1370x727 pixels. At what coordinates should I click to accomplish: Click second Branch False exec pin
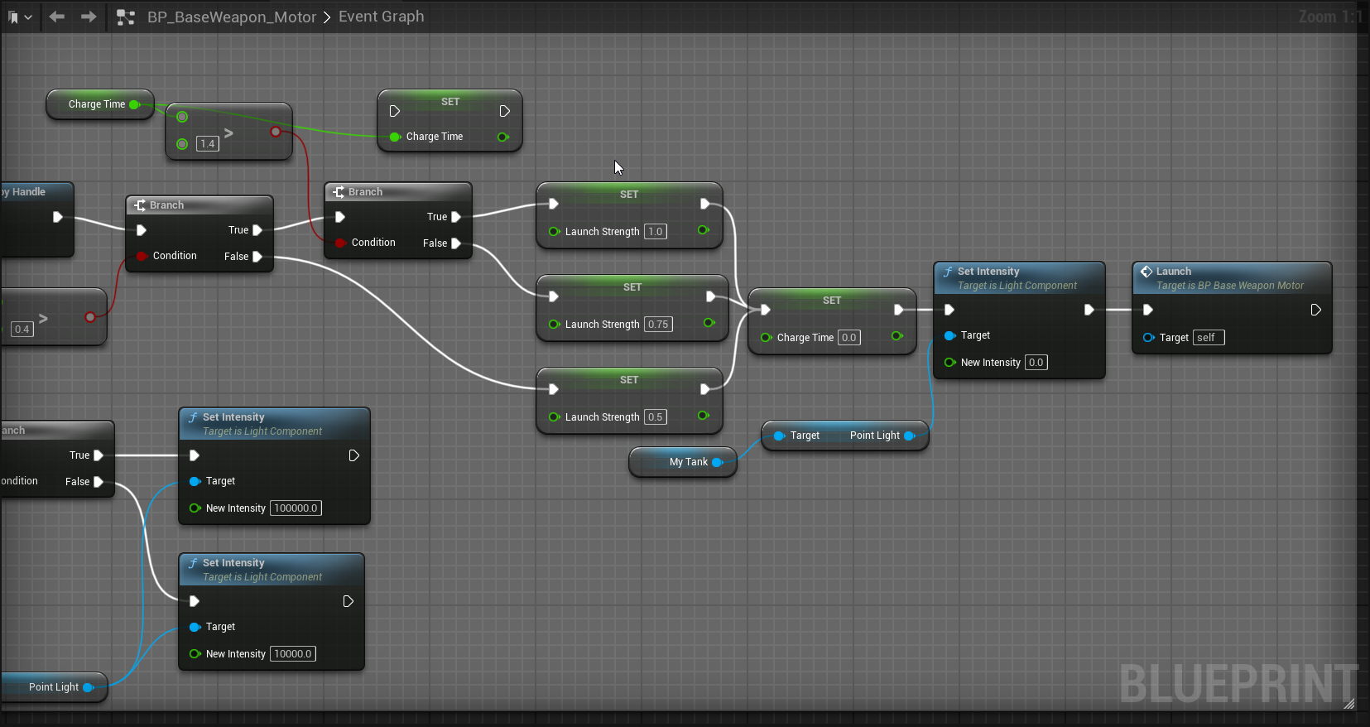pos(456,243)
